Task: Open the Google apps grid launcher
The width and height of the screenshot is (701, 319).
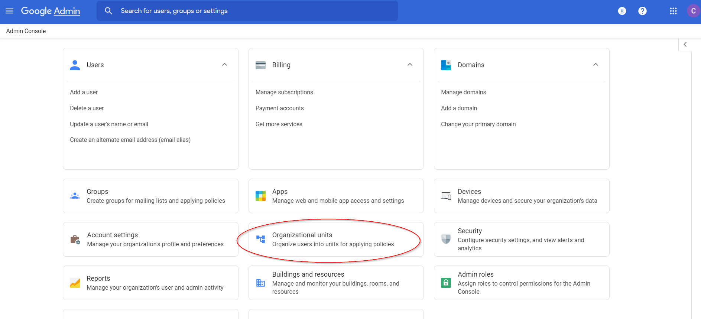Action: tap(673, 11)
